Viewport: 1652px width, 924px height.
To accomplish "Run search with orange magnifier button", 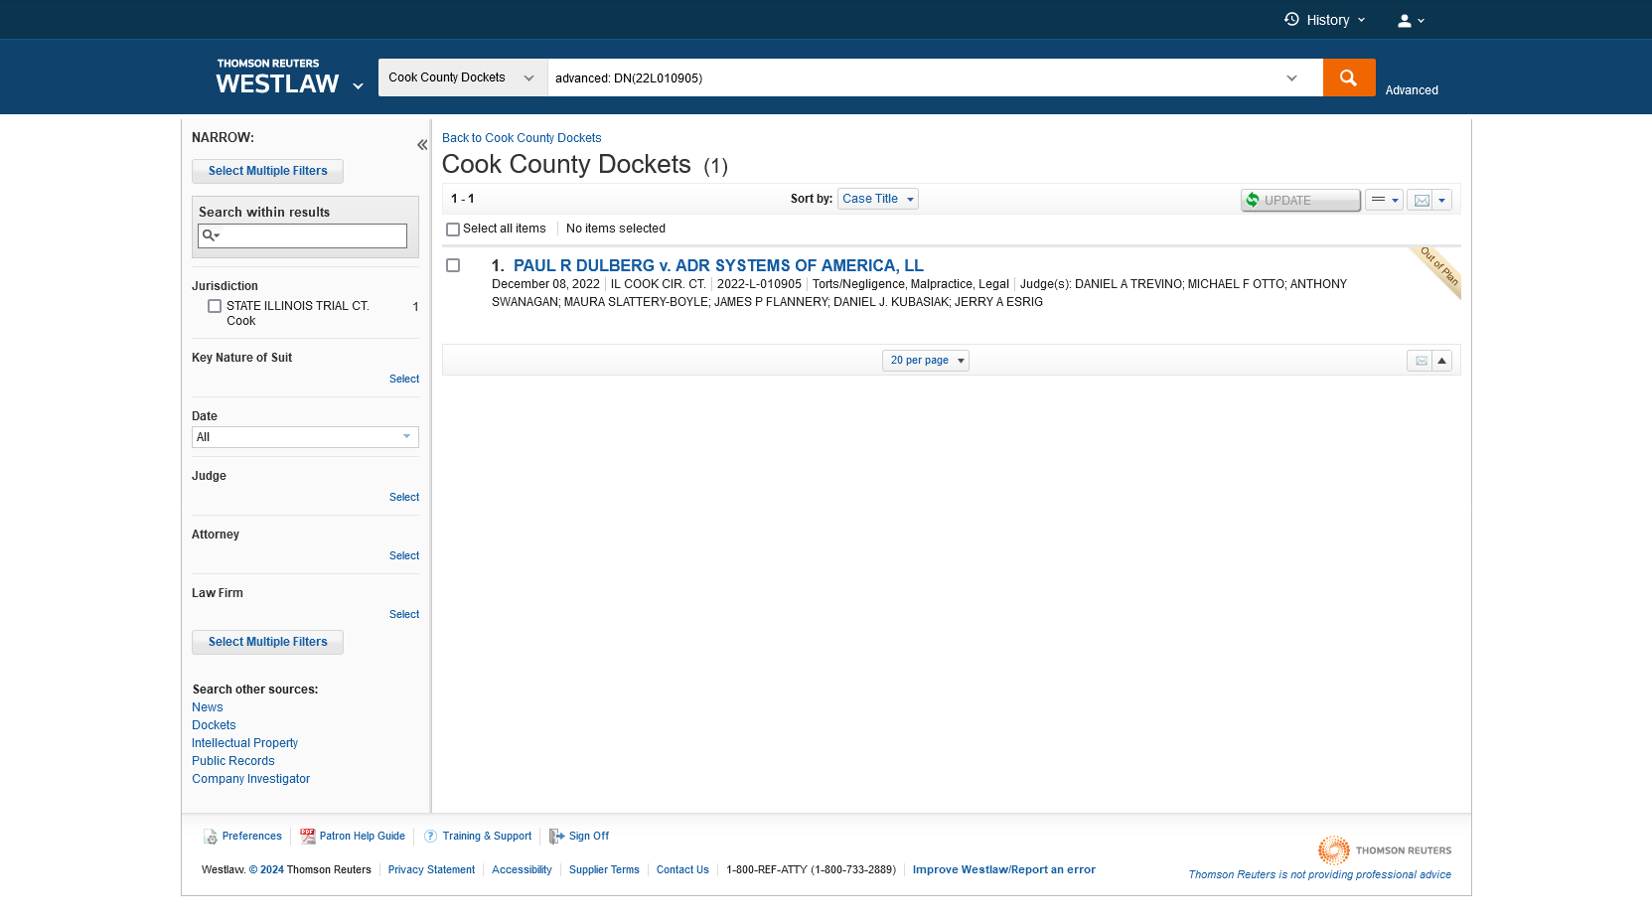I will pos(1349,77).
